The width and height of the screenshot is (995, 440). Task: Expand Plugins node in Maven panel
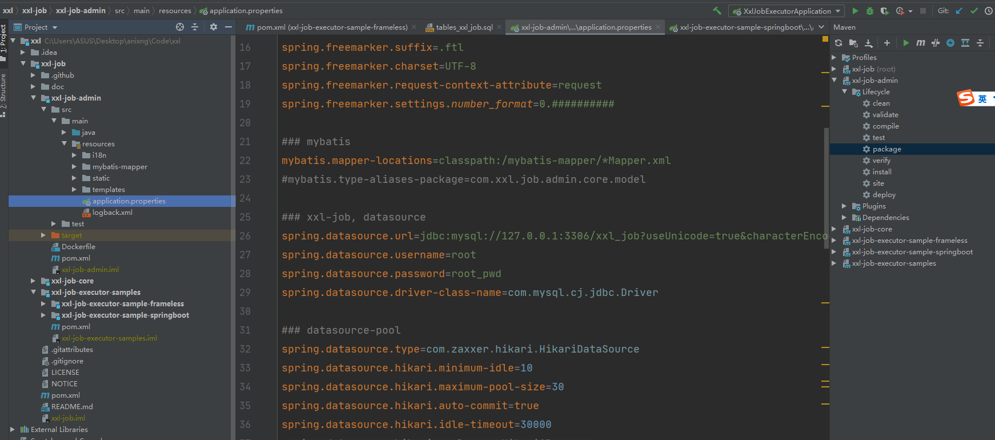[x=844, y=206]
